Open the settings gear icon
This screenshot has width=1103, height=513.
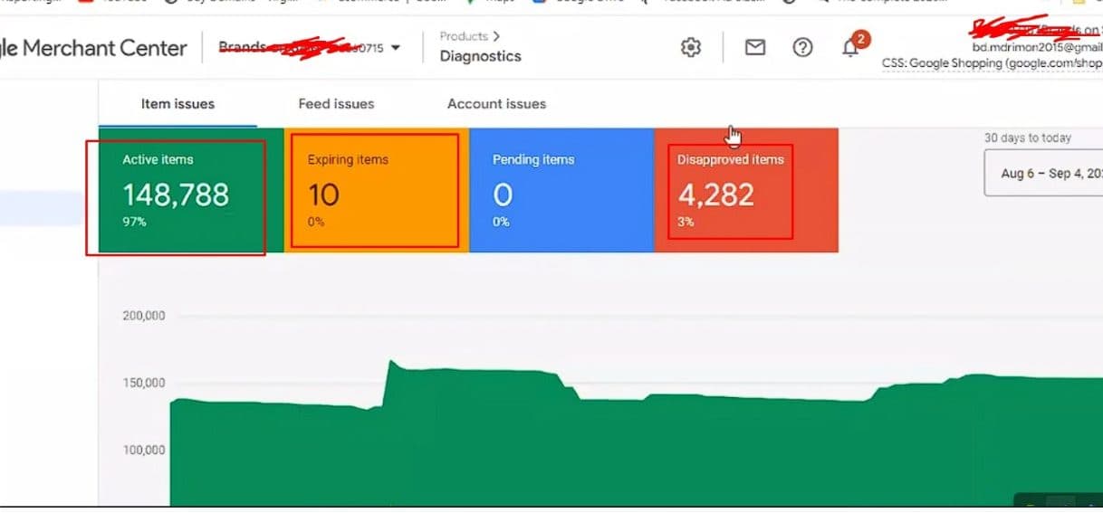[x=691, y=47]
